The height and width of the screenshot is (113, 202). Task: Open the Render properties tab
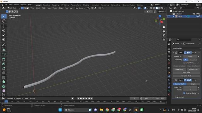(169, 49)
